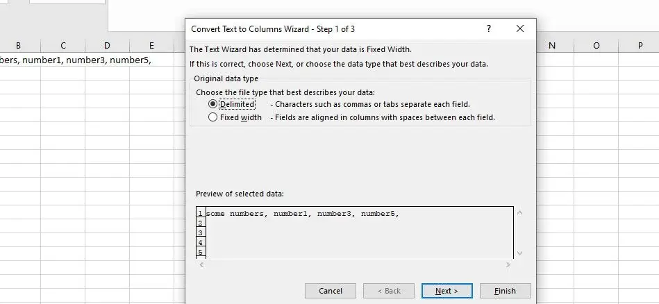Select column N header
Screen dimensions: 659x304
point(552,46)
